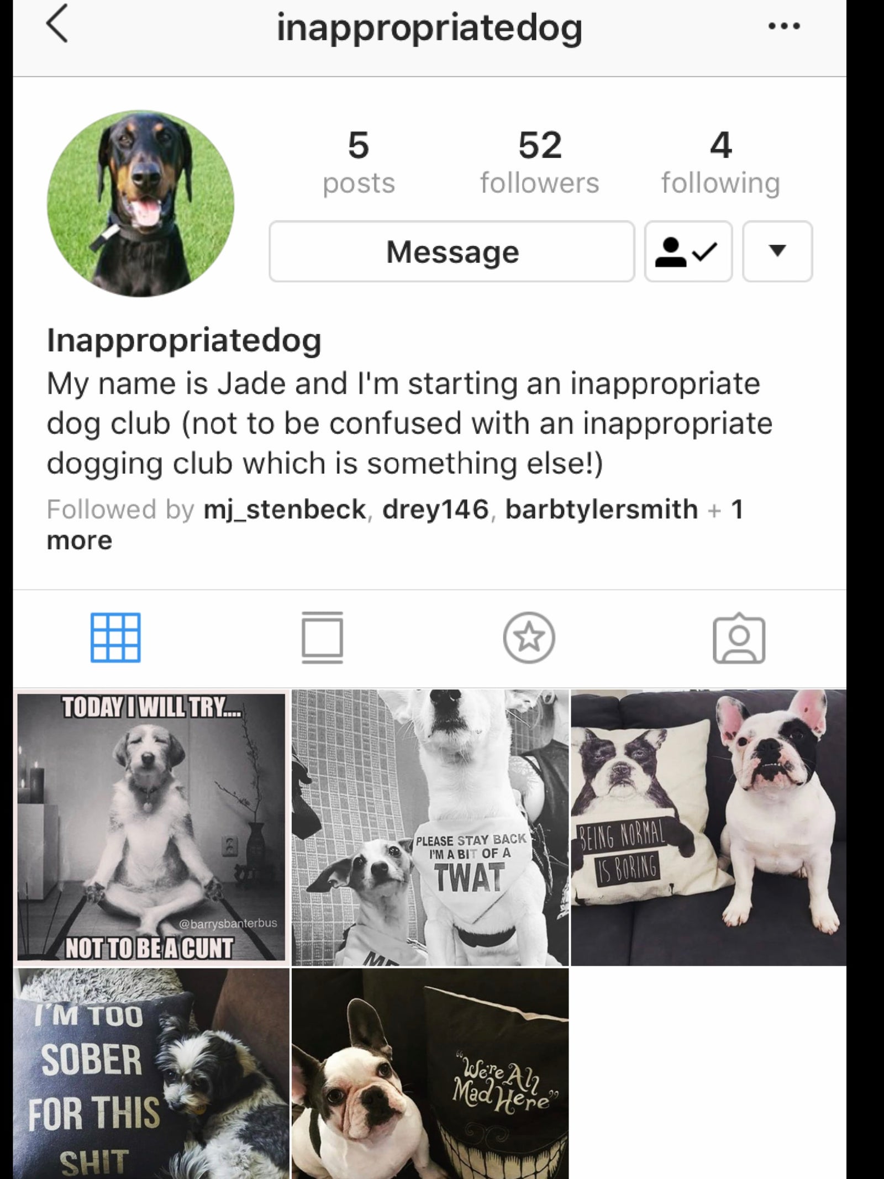Tap the 5 posts count
This screenshot has height=1179, width=884.
coord(359,162)
